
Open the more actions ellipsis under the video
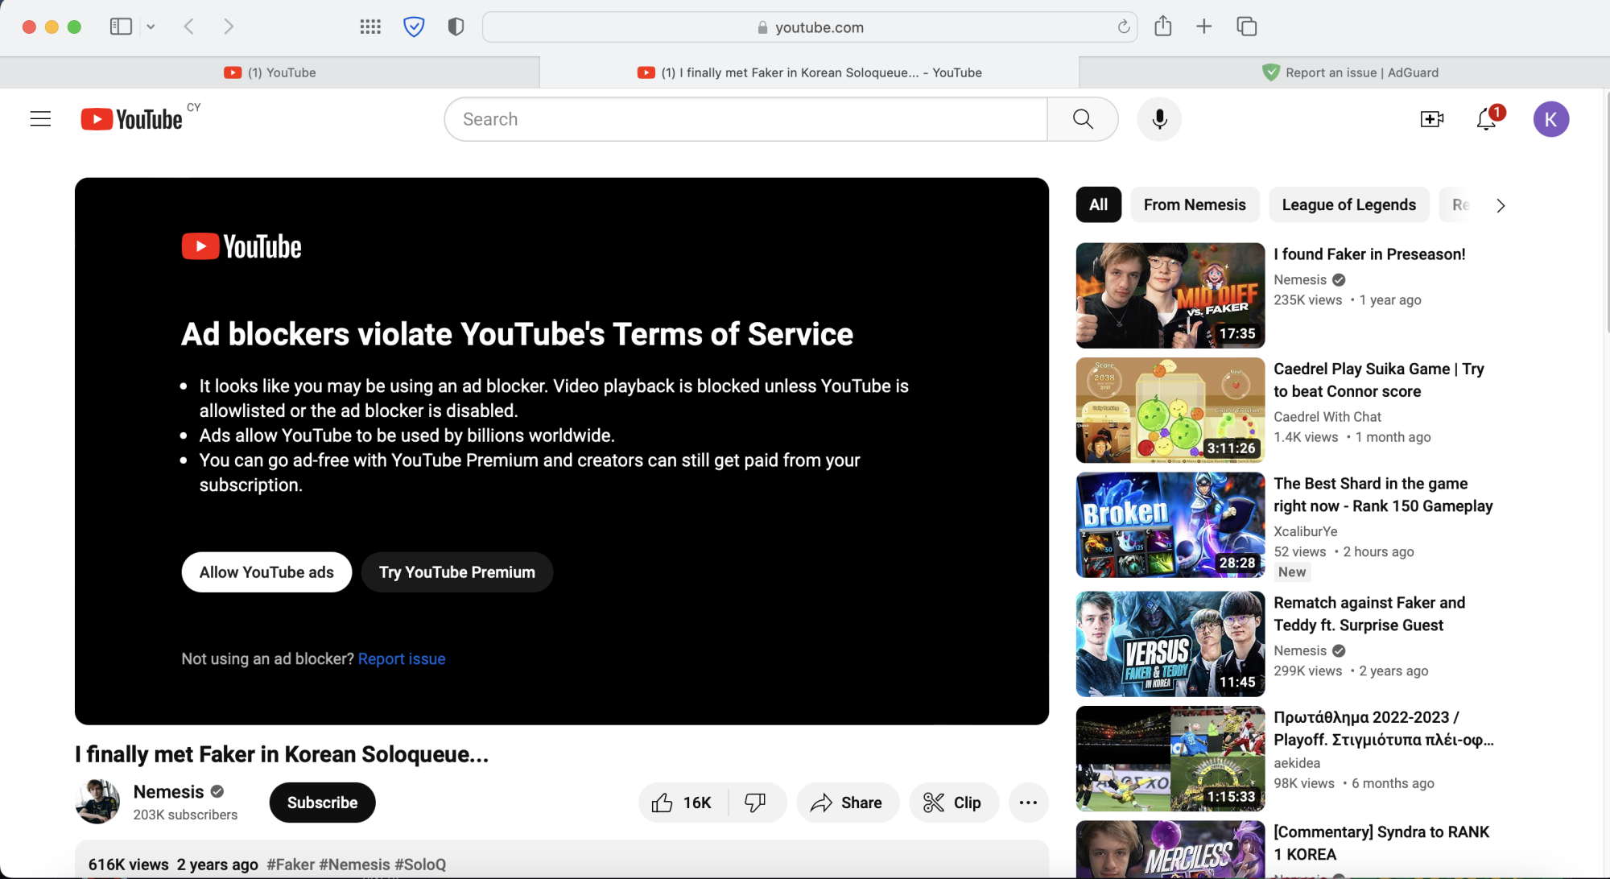pyautogui.click(x=1028, y=802)
